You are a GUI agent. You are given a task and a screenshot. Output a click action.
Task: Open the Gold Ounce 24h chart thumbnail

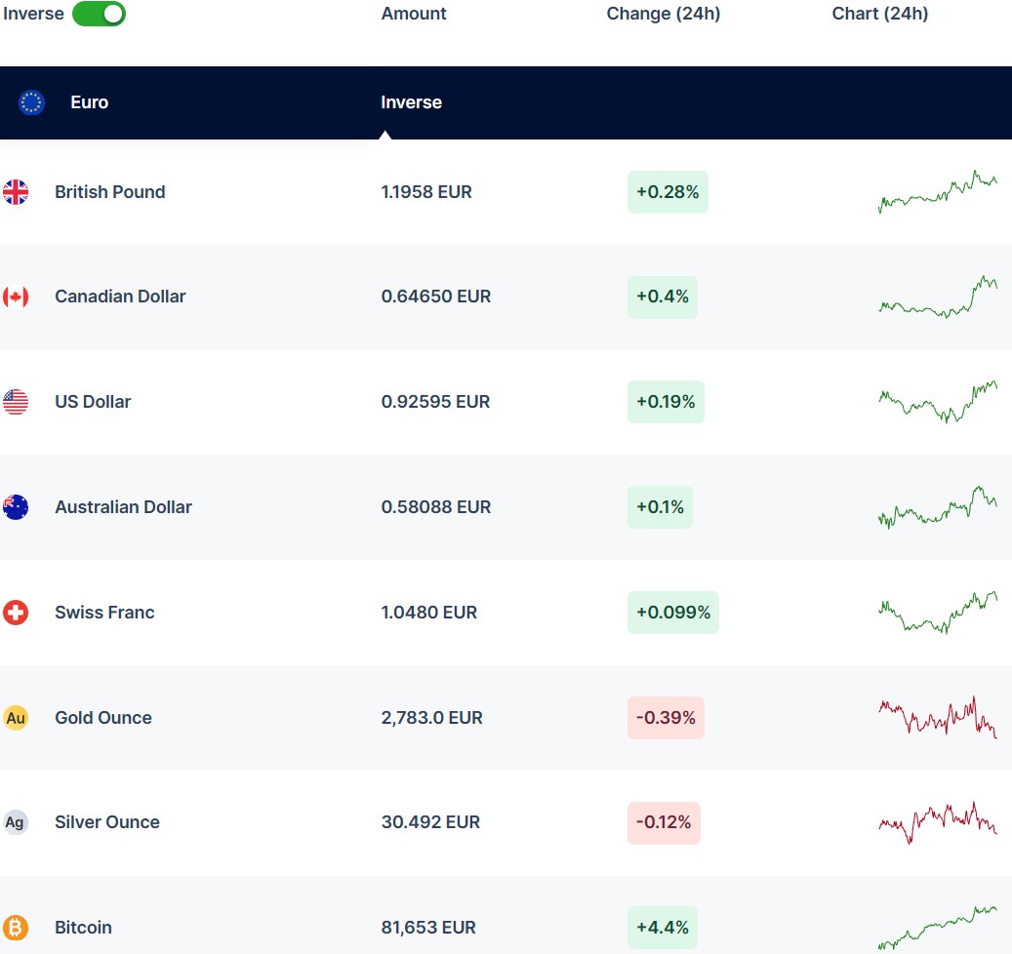pyautogui.click(x=937, y=718)
